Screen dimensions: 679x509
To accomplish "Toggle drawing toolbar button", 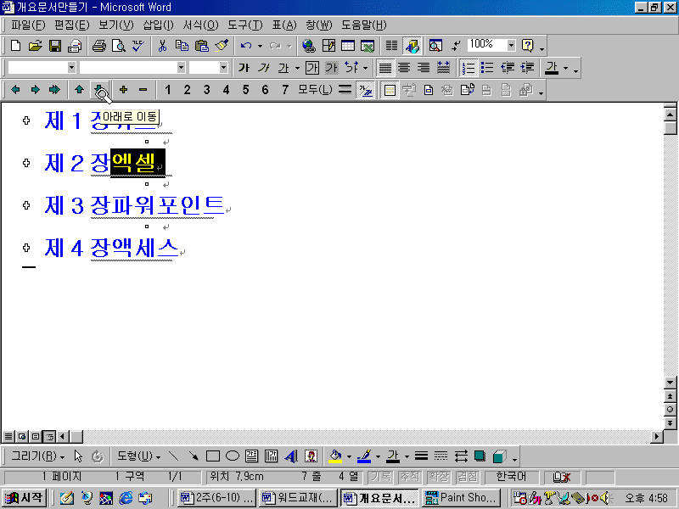I will point(412,46).
